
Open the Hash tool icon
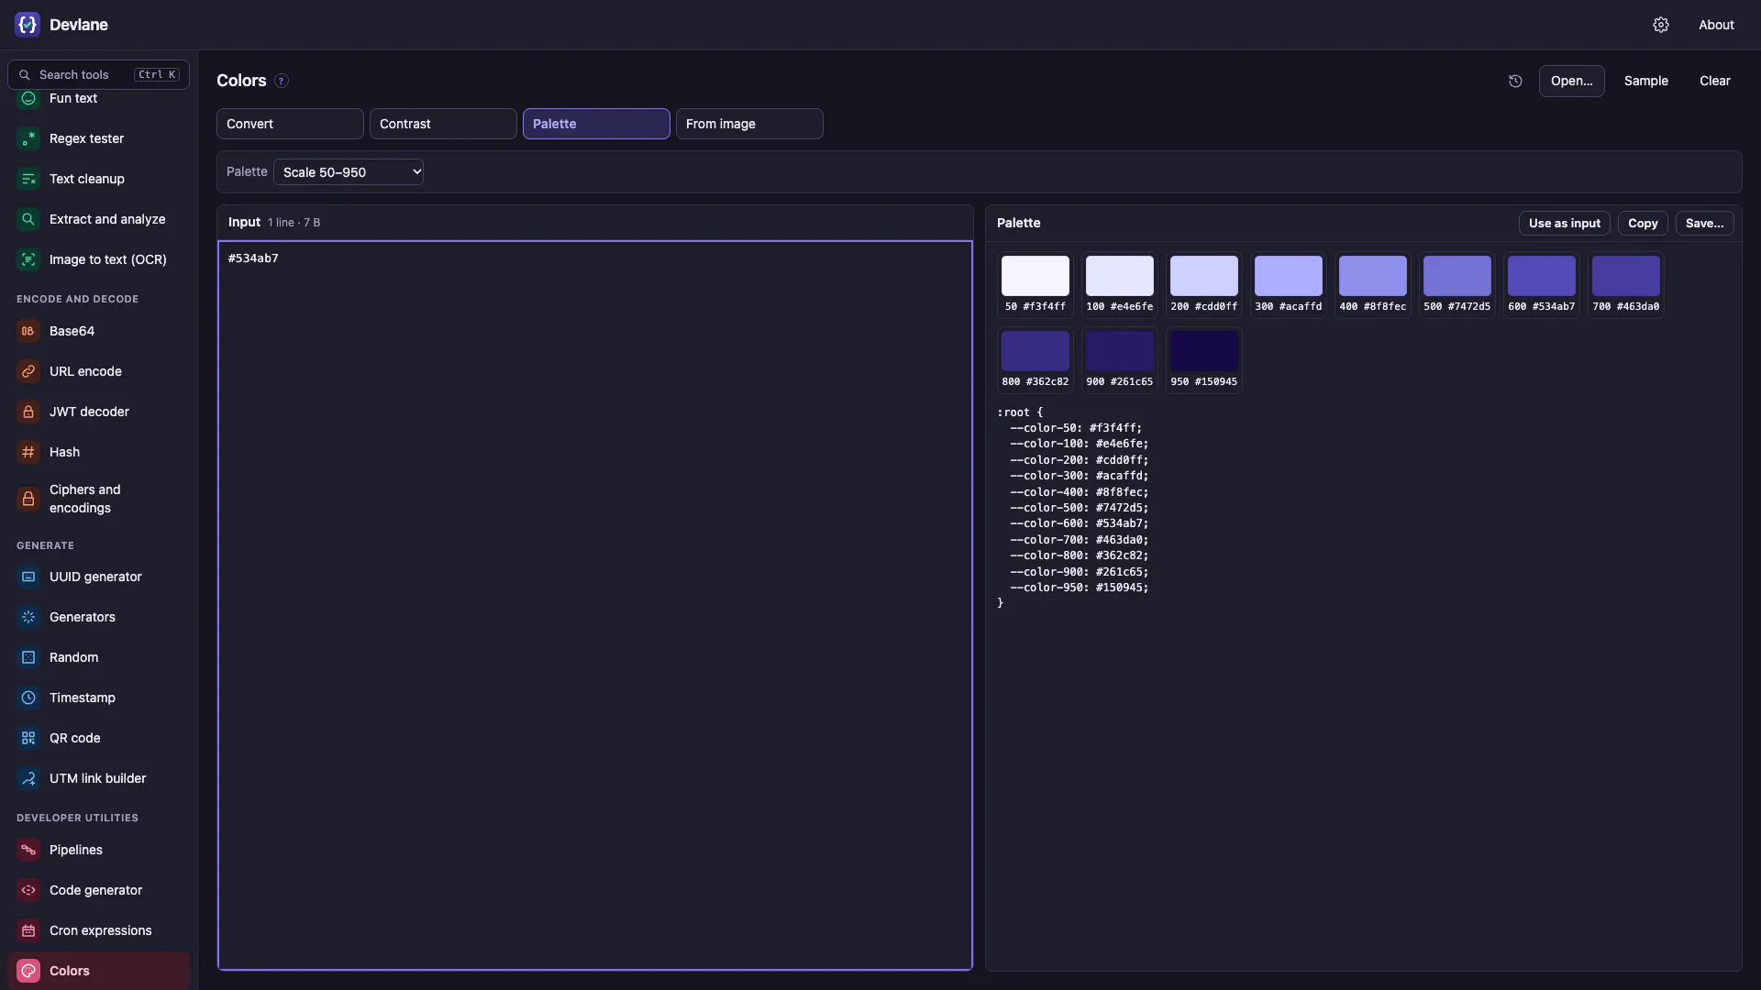click(x=28, y=452)
